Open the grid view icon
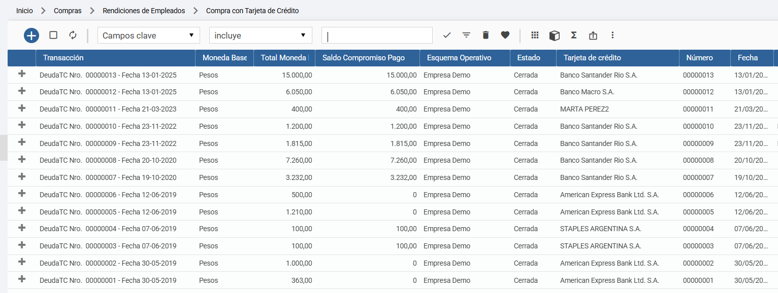This screenshot has width=778, height=293. 535,35
